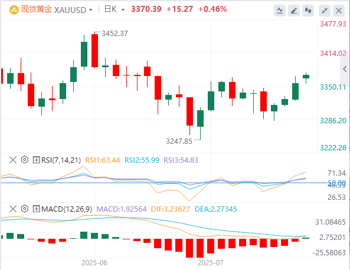Viewport: 350px width, 270px height.
Task: Close the chart with top-right X
Action: coord(339,11)
